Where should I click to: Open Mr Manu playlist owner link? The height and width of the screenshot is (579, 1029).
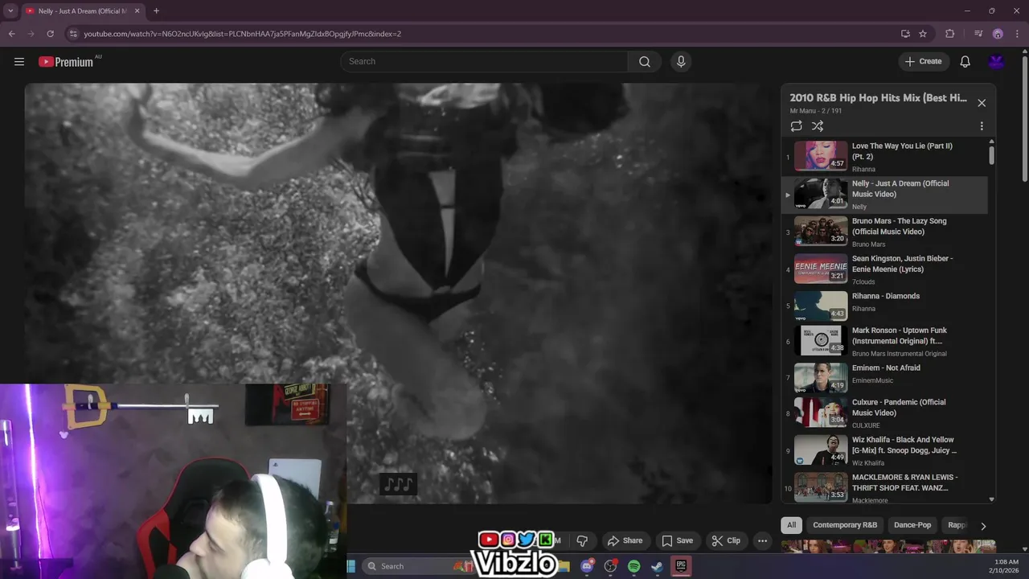click(802, 111)
